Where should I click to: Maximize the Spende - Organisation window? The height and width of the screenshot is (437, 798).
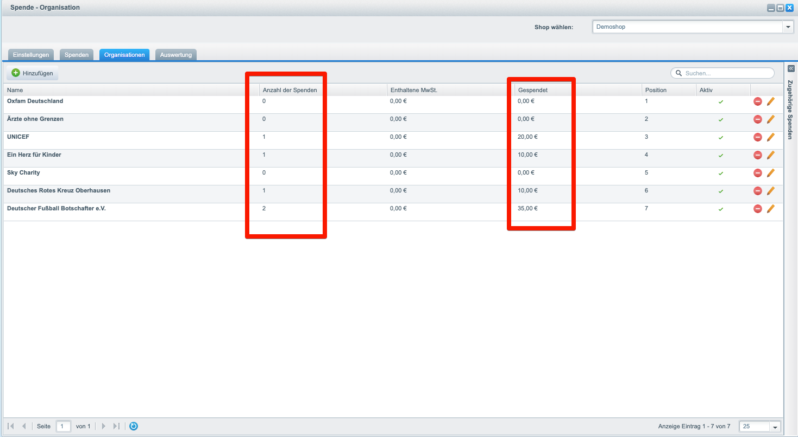(x=780, y=8)
